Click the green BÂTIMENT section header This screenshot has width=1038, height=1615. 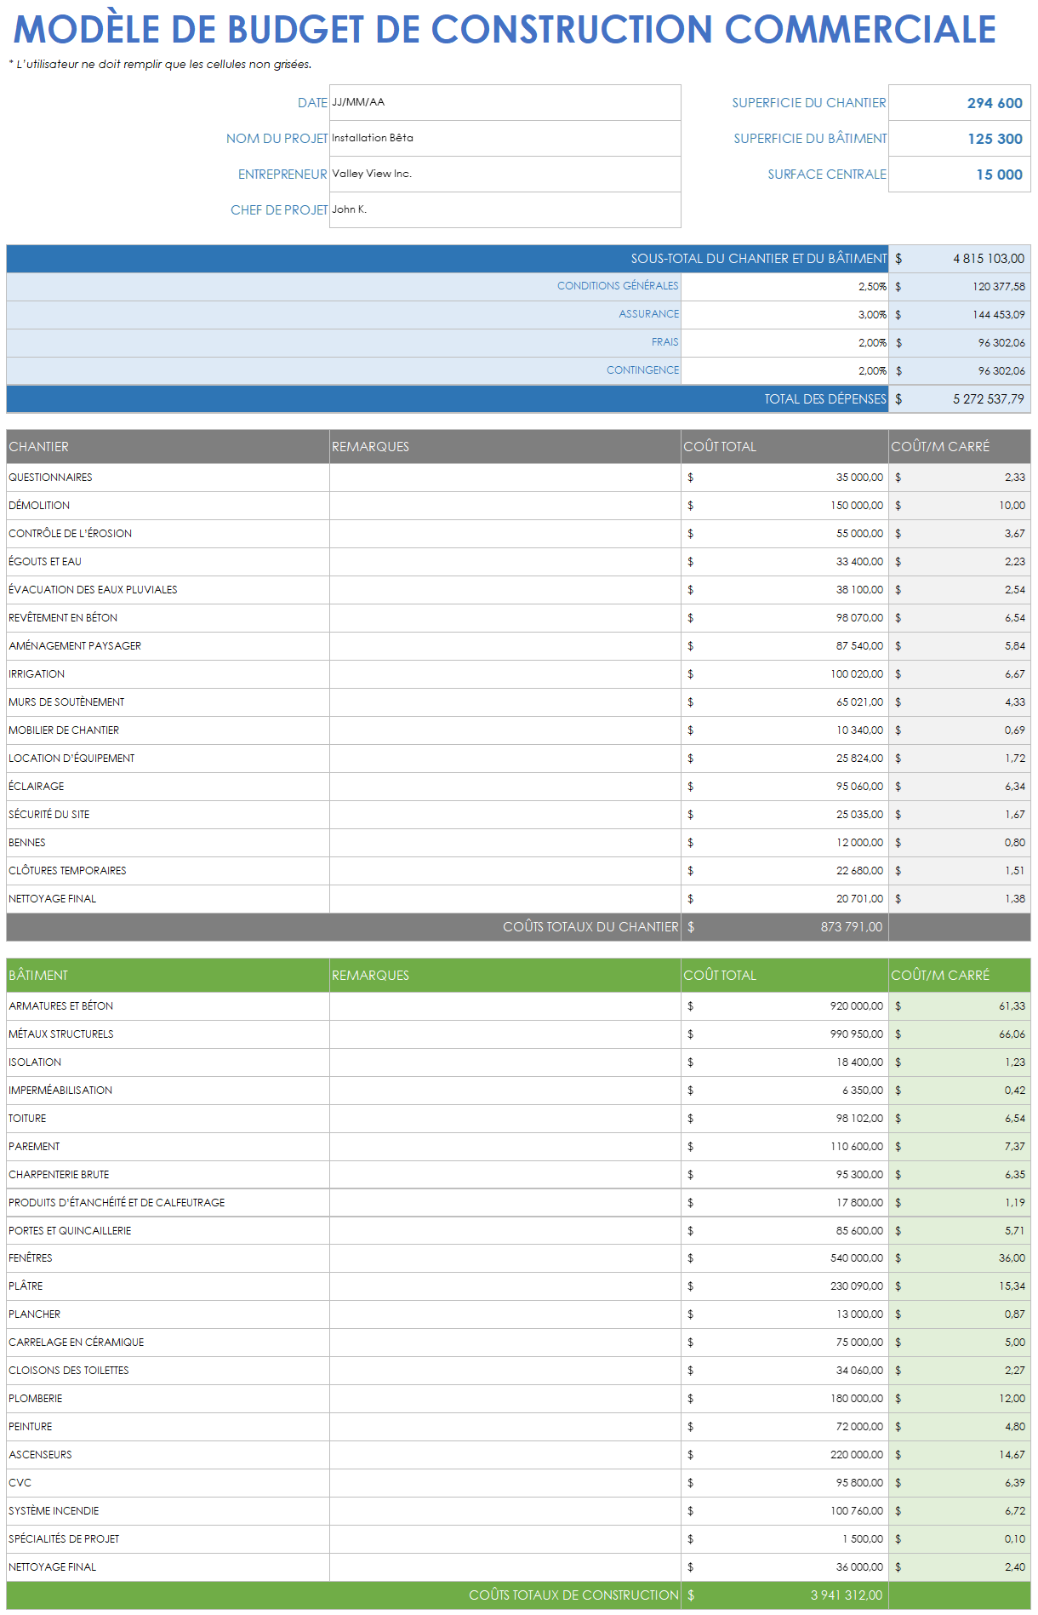[168, 976]
